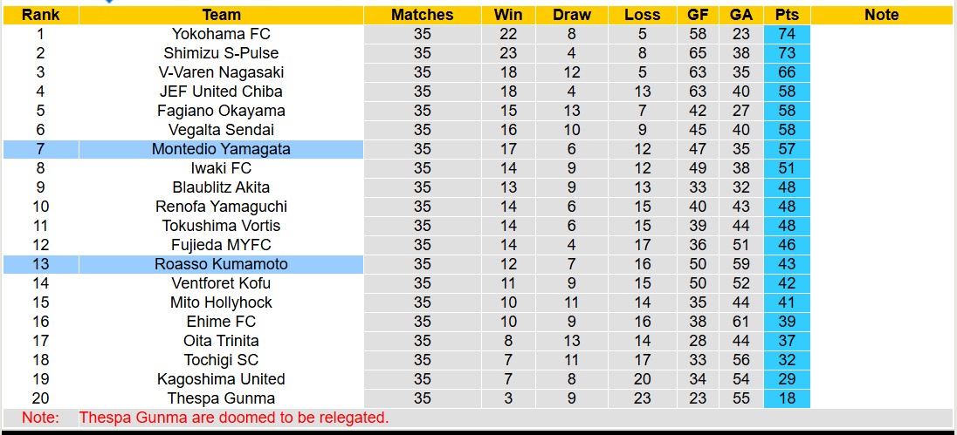Select the Pts column header

tap(787, 15)
